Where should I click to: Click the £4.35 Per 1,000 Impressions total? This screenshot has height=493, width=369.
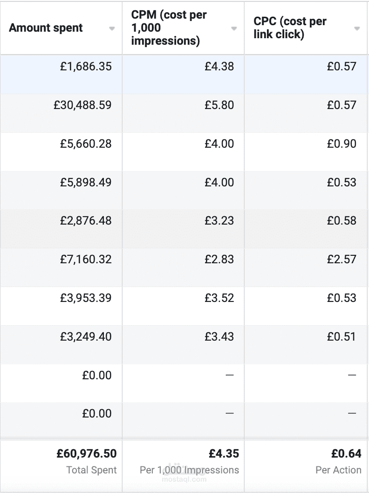(224, 454)
